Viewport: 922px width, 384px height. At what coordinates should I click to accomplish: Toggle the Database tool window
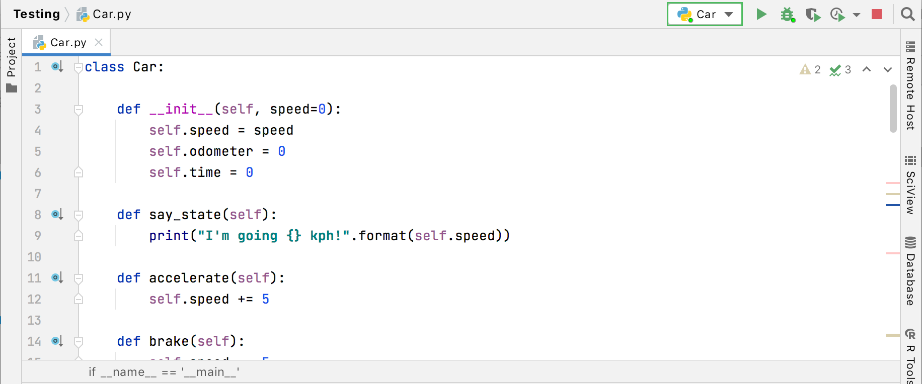(910, 271)
